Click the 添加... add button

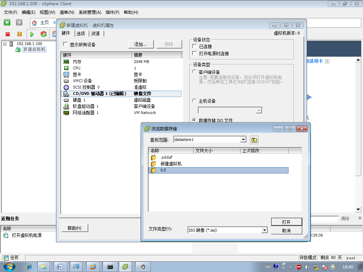(141, 44)
